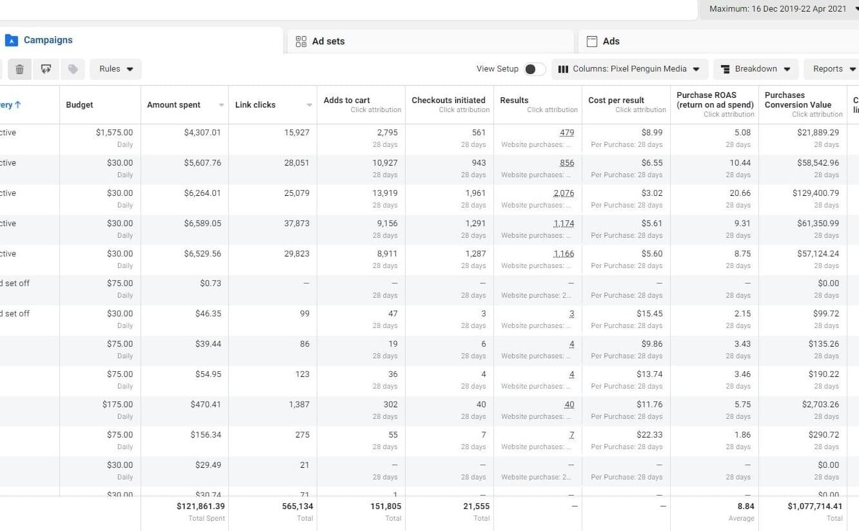Image resolution: width=859 pixels, height=531 pixels.
Task: Click the Columns bars icon
Action: coord(563,69)
